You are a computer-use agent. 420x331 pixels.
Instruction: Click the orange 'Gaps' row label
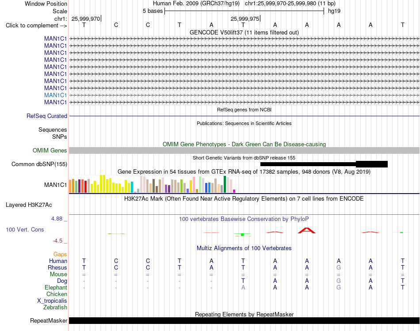(60, 254)
